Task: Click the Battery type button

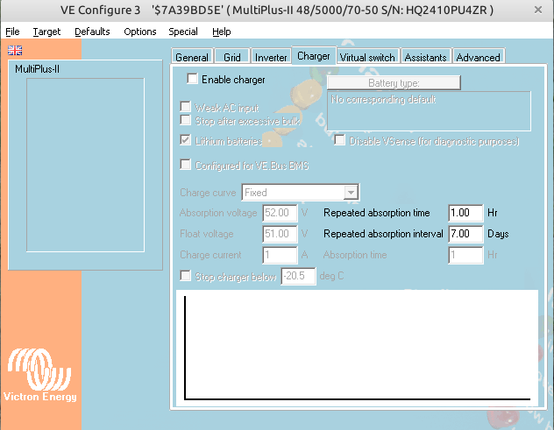Action: pyautogui.click(x=394, y=83)
